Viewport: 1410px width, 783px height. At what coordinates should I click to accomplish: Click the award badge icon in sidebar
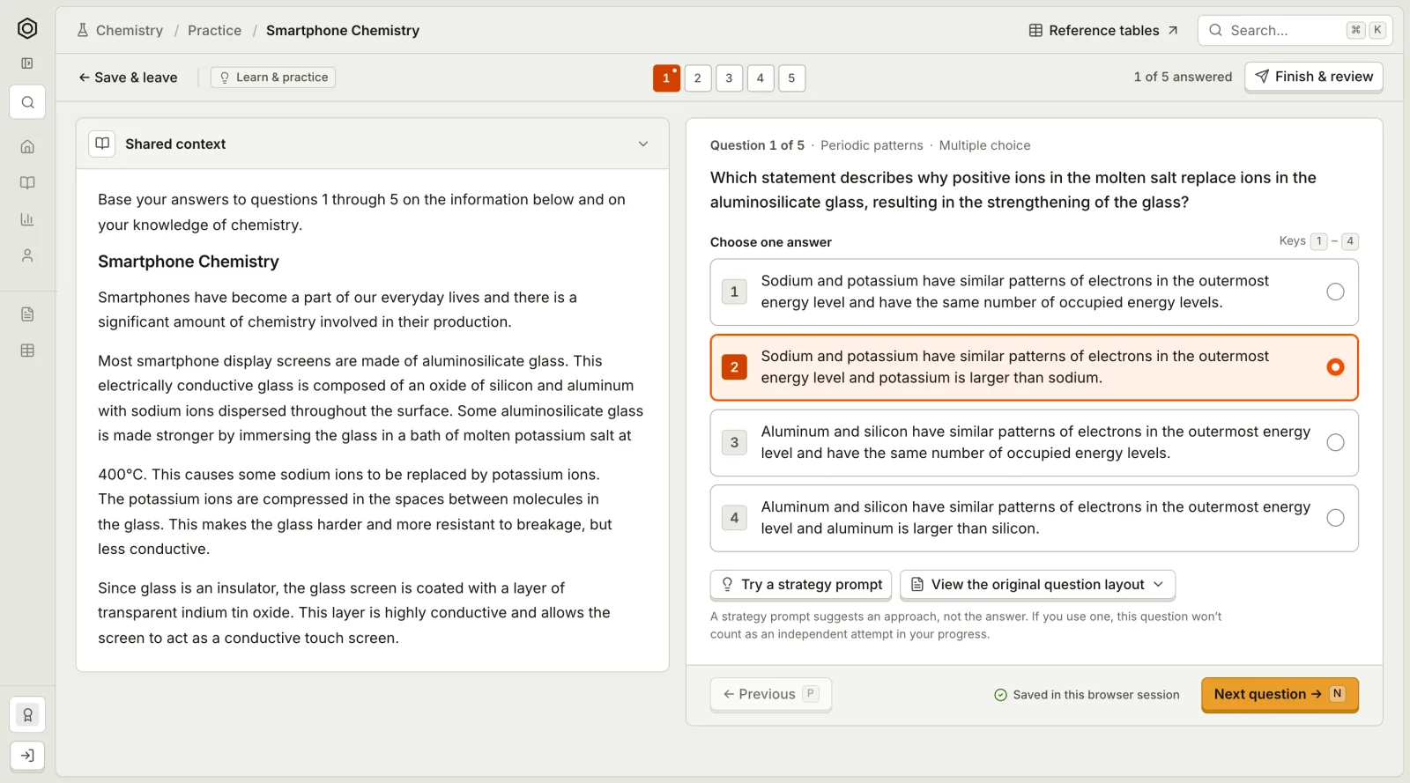tap(27, 715)
